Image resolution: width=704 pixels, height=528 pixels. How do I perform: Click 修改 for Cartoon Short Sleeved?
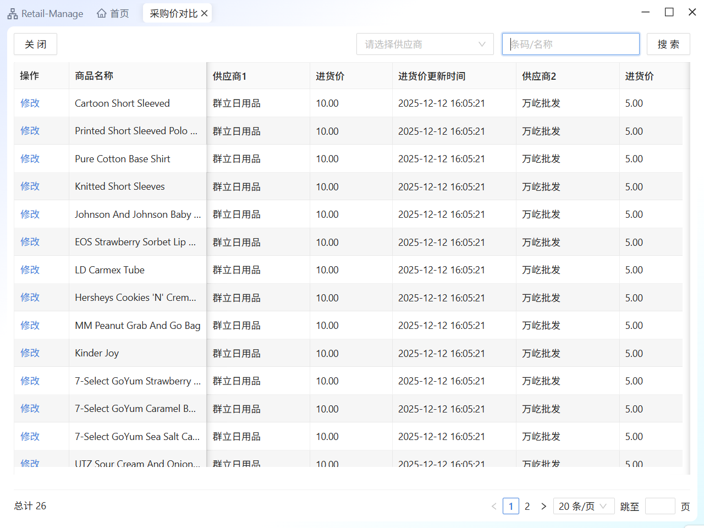point(30,103)
